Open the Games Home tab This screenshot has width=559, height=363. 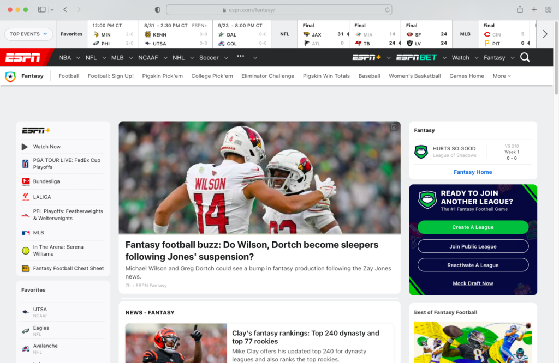pos(467,76)
